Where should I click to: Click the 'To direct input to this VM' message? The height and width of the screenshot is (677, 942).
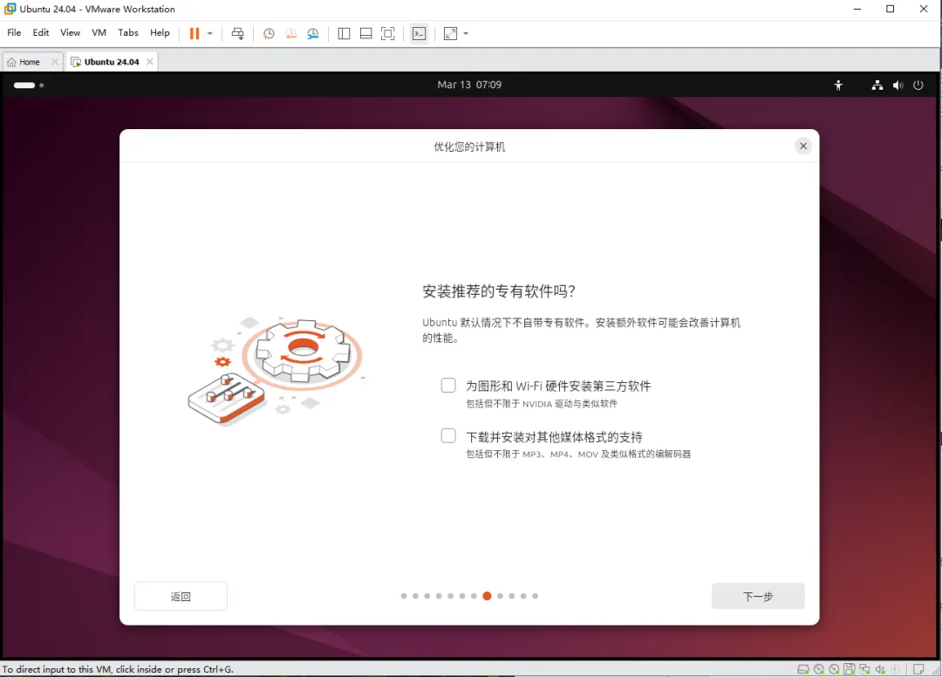[118, 669]
